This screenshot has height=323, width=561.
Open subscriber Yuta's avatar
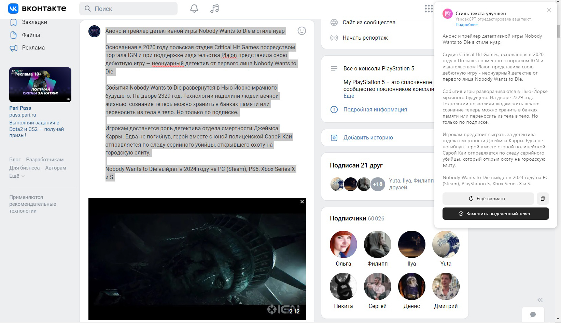coord(446,244)
